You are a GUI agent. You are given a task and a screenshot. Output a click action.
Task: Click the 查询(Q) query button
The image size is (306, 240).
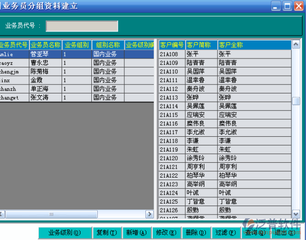(x=255, y=233)
